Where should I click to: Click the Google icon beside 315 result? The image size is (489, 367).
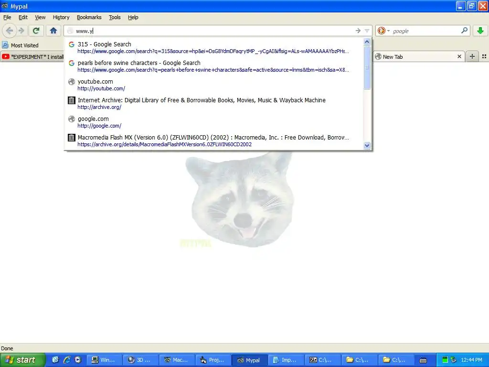click(72, 44)
